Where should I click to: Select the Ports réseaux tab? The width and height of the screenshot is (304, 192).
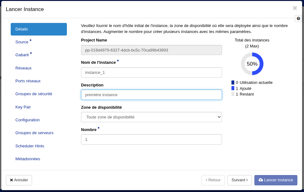click(x=28, y=81)
